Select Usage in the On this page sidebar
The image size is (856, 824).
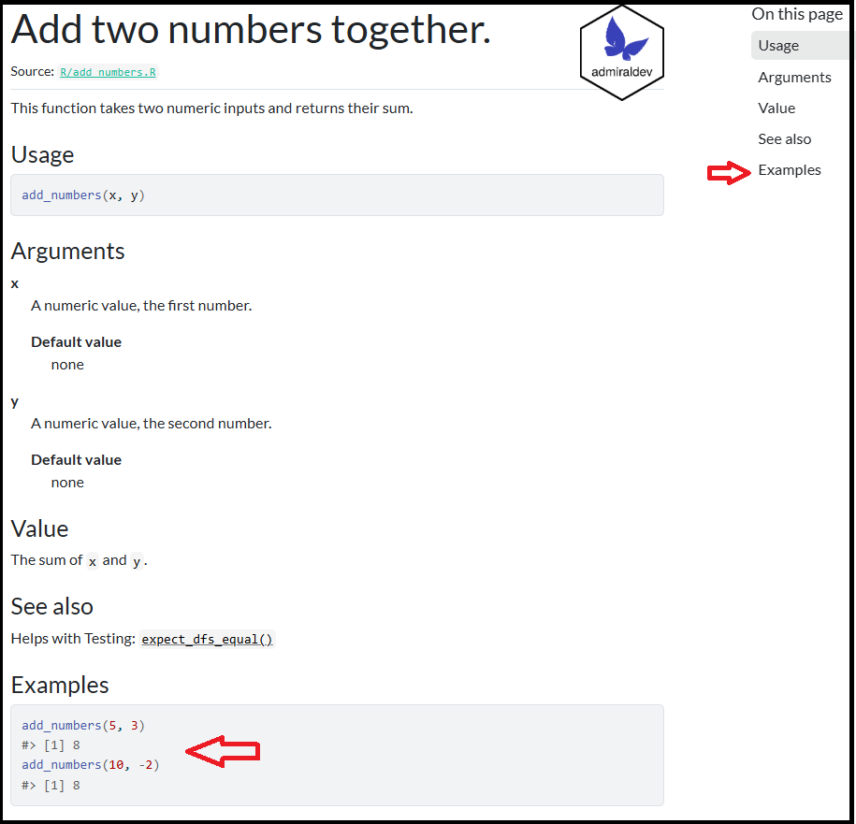778,46
